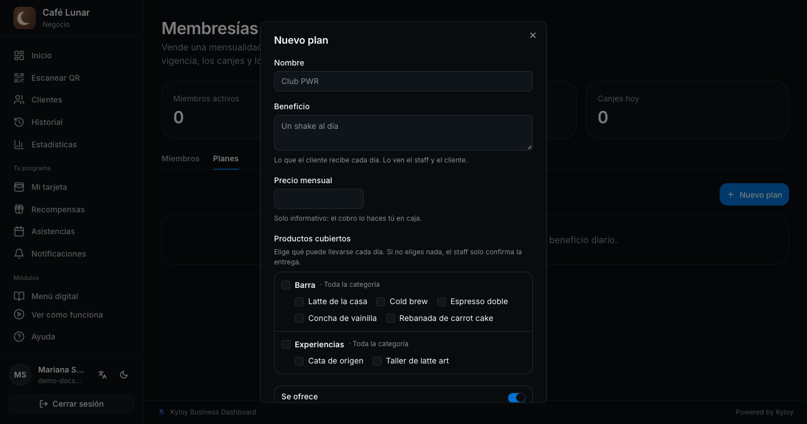807x424 pixels.
Task: Toggle the Se ofrece switch
Action: [x=517, y=398]
